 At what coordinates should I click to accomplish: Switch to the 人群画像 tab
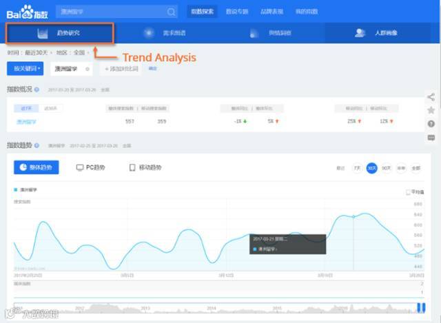point(378,33)
